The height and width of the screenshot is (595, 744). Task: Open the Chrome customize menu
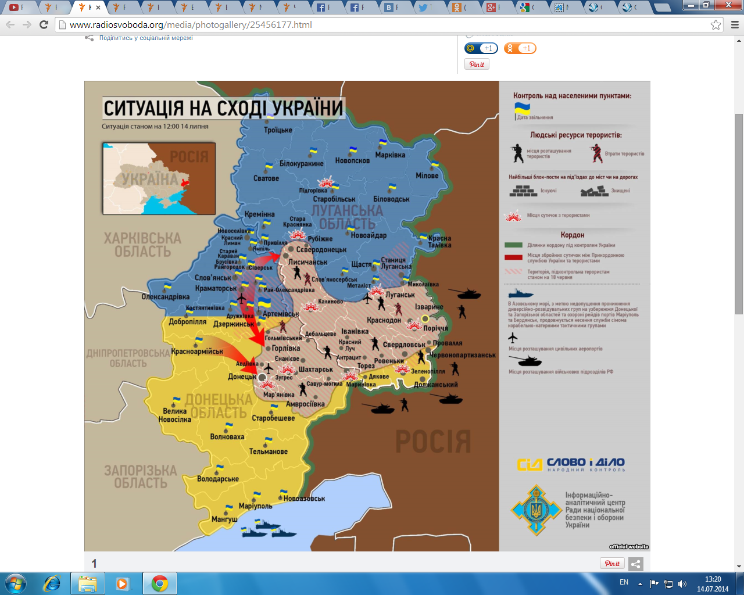click(x=735, y=25)
